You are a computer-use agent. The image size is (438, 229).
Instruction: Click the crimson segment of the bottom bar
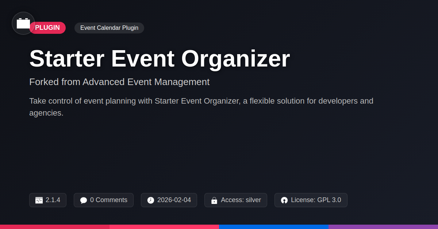coord(55,227)
